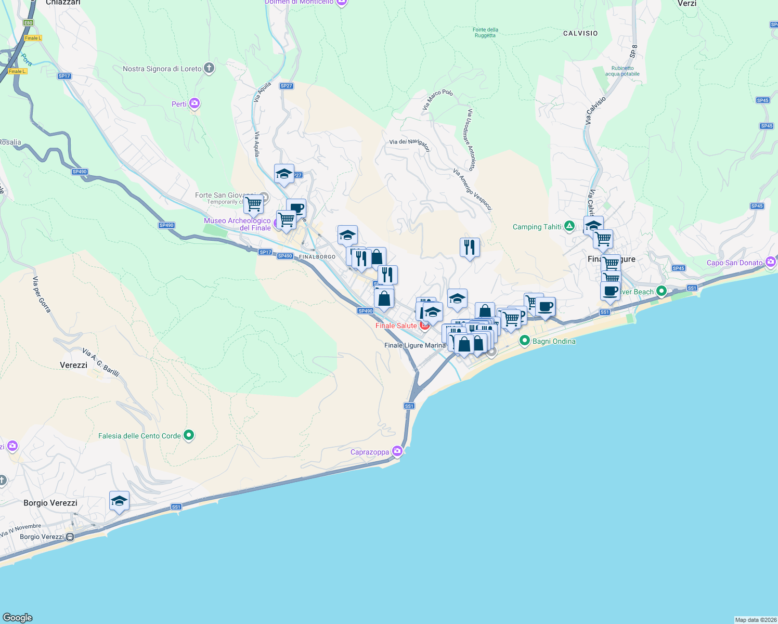Select the graduation cap marker above Finalborgo

(x=347, y=235)
